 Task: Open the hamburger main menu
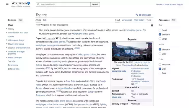pyautogui.click(x=7, y=4)
